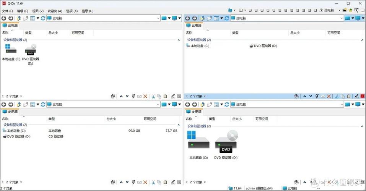Sort by '类型' column in top-right pane
The image size is (366, 191).
[x=235, y=33]
